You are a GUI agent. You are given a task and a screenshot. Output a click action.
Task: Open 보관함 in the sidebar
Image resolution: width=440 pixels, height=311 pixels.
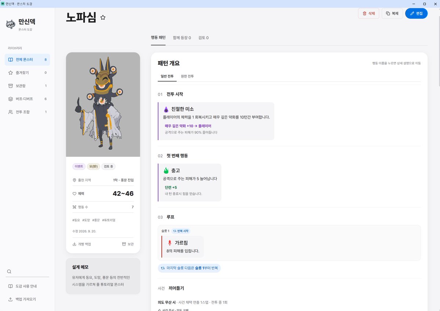(x=27, y=86)
